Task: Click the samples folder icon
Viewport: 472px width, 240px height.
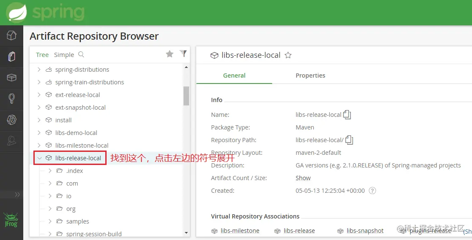Action: click(x=60, y=221)
